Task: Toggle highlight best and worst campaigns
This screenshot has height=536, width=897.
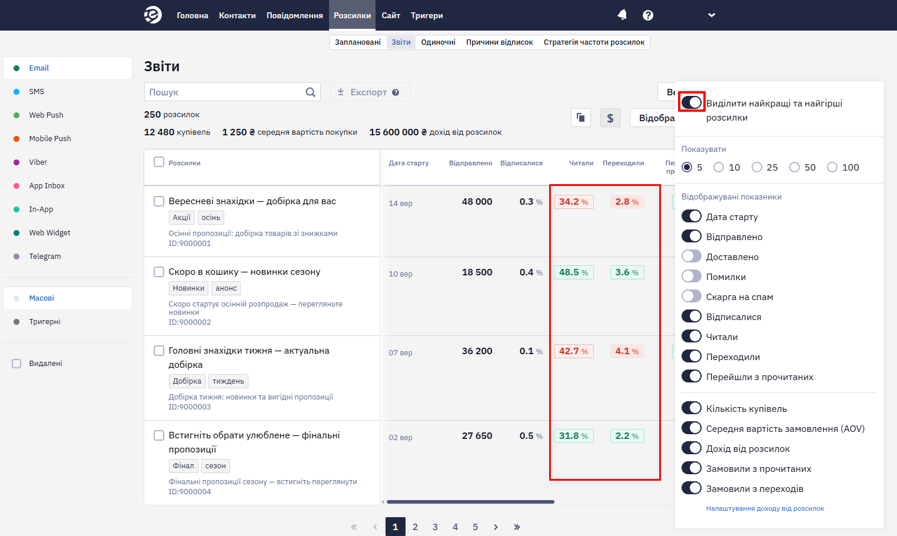Action: (692, 102)
